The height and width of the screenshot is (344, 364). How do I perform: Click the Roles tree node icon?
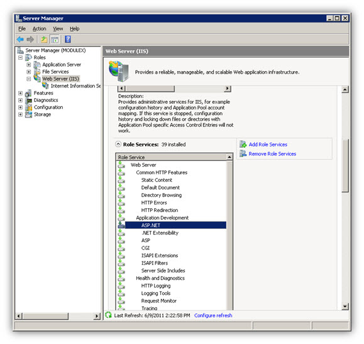(28, 57)
